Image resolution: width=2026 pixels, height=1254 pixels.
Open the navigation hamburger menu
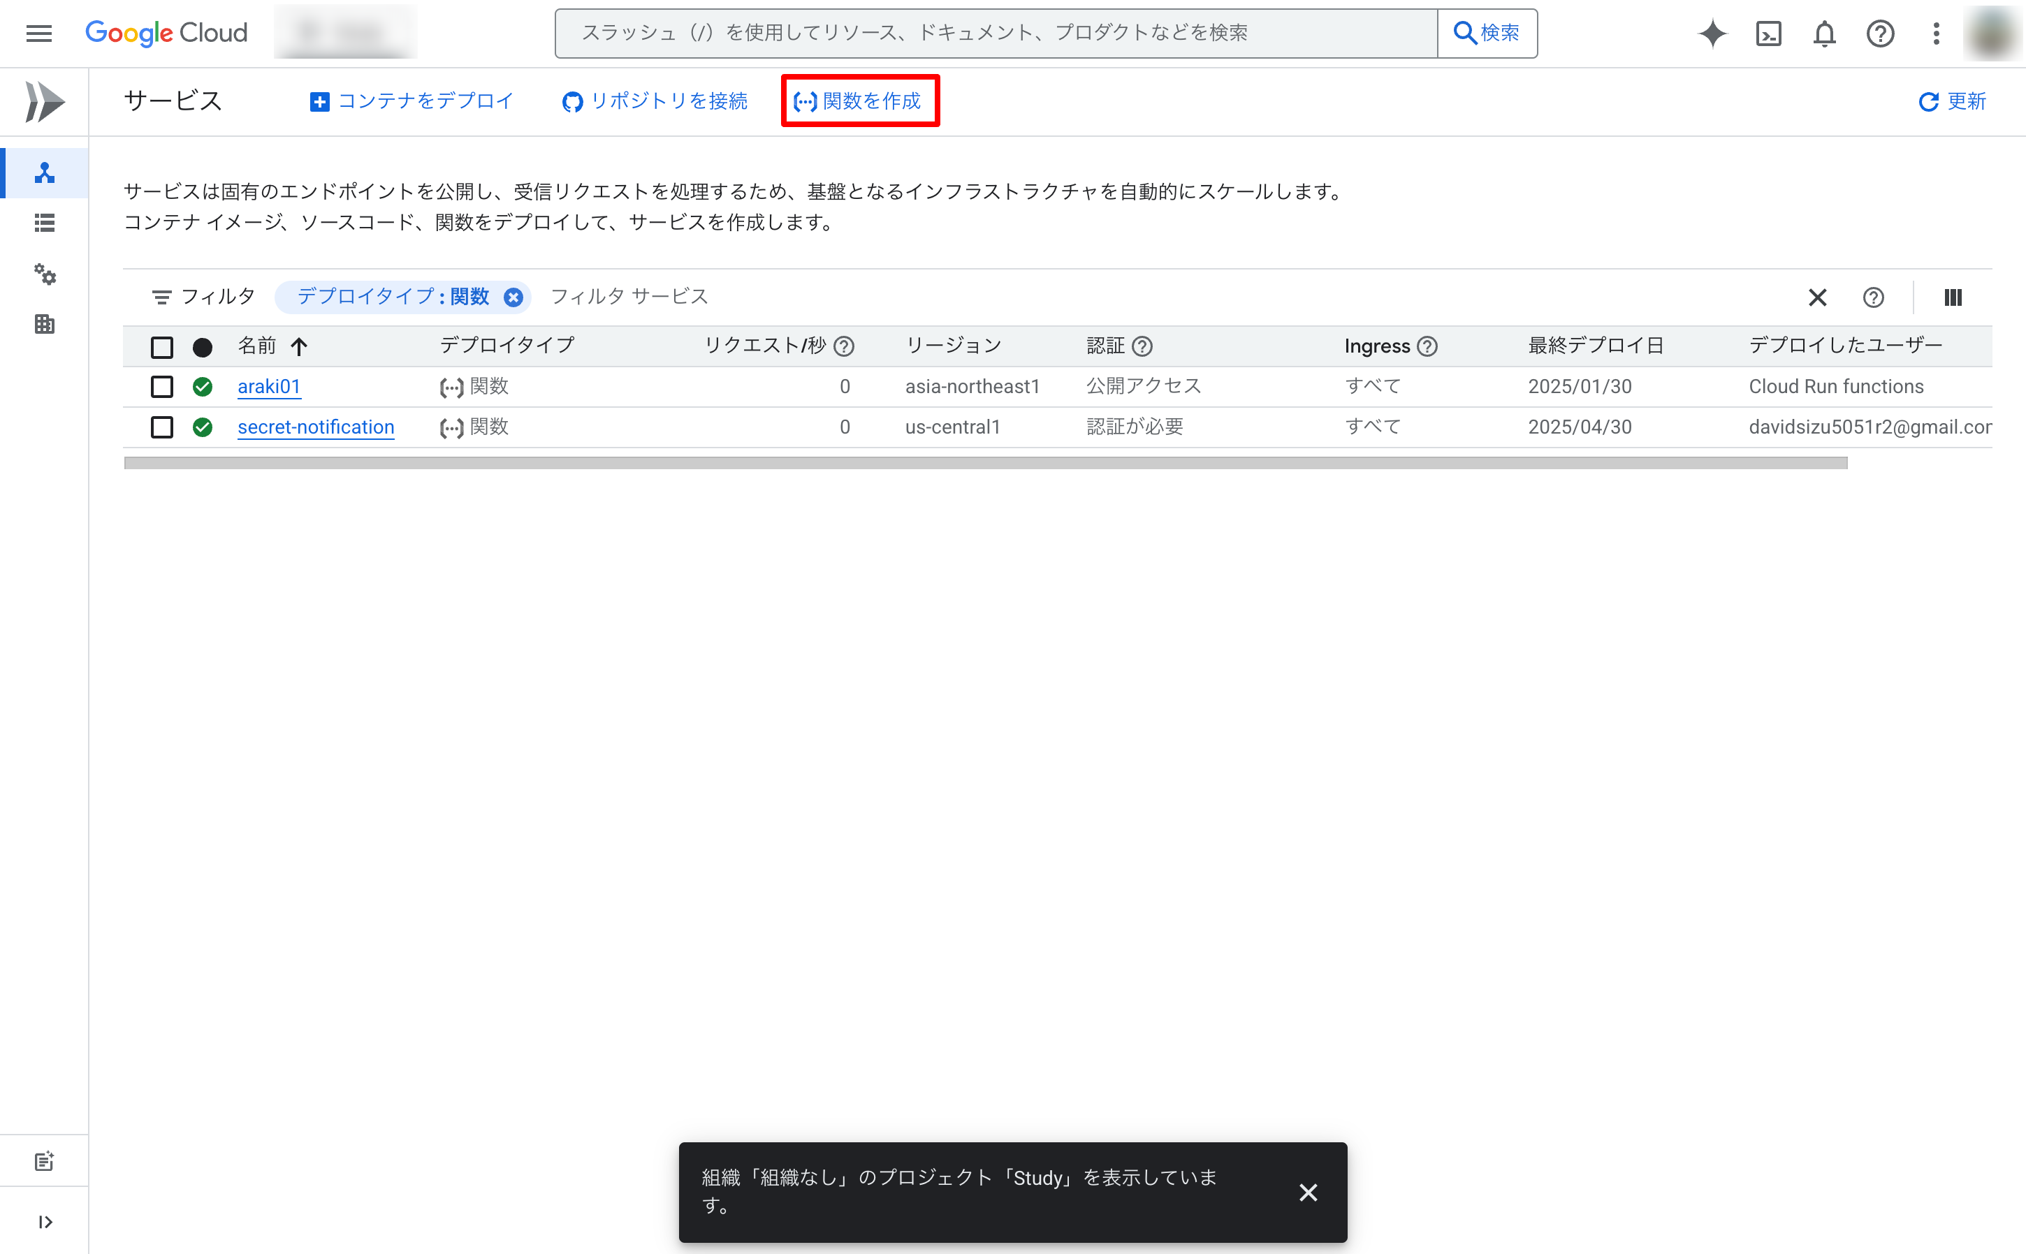point(38,34)
